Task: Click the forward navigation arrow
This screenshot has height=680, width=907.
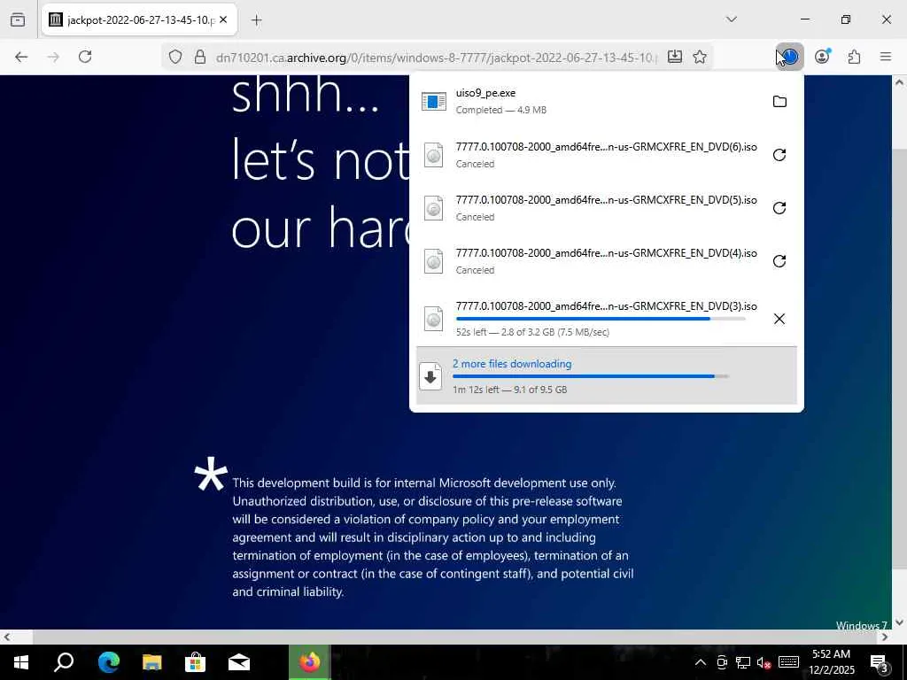Action: tap(53, 57)
